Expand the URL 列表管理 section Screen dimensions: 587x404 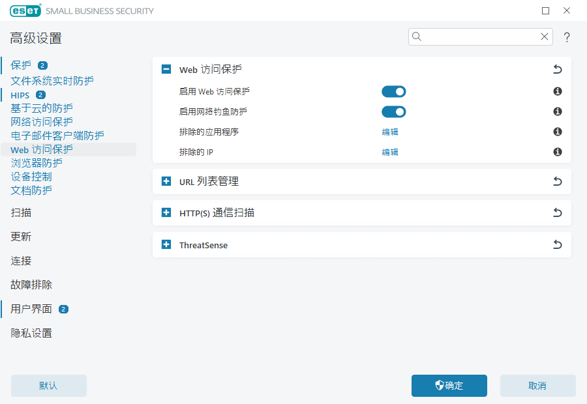pos(165,181)
